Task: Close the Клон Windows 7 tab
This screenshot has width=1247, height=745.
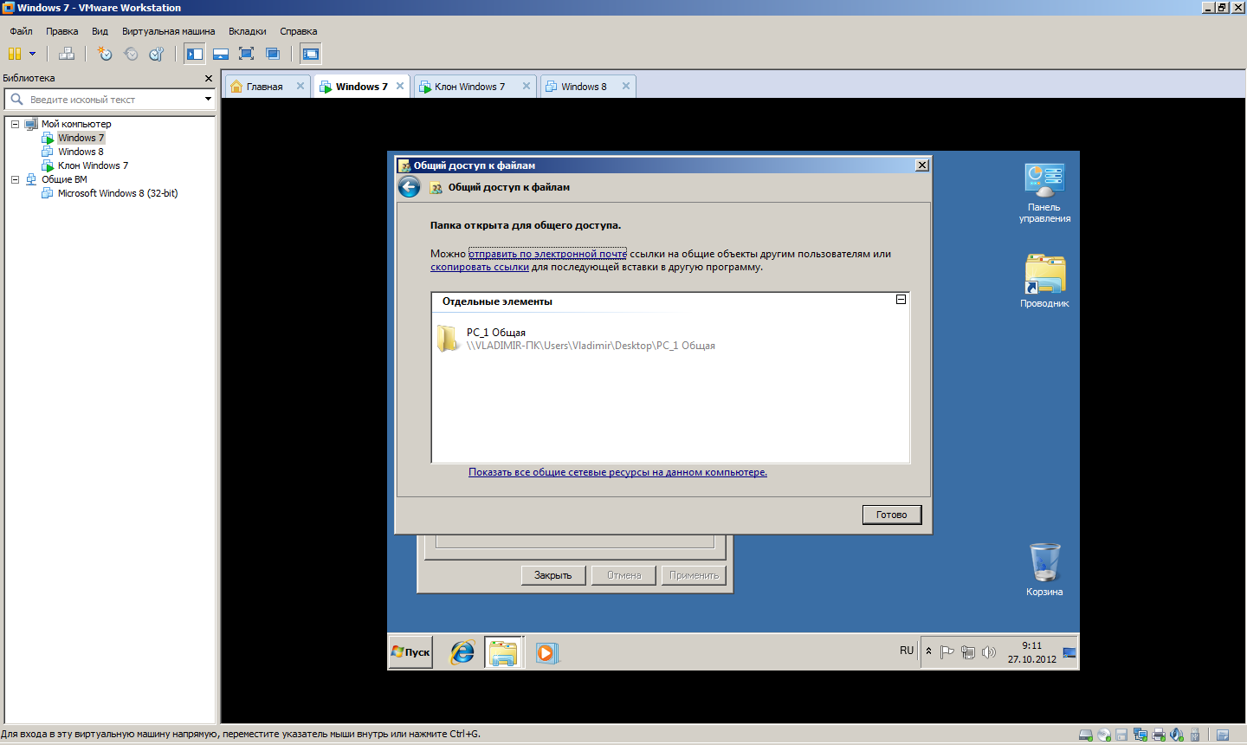Action: (x=527, y=86)
